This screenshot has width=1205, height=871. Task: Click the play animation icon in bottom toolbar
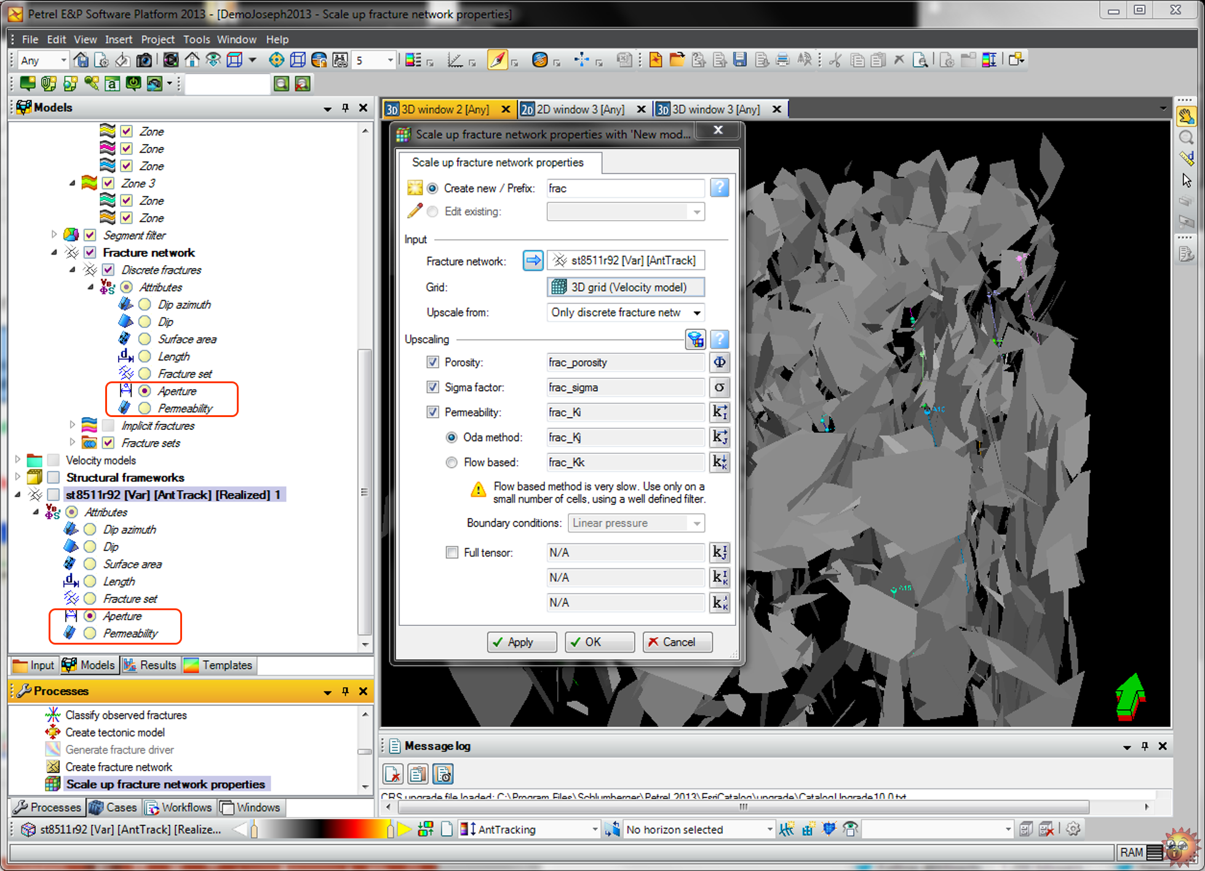(x=405, y=829)
